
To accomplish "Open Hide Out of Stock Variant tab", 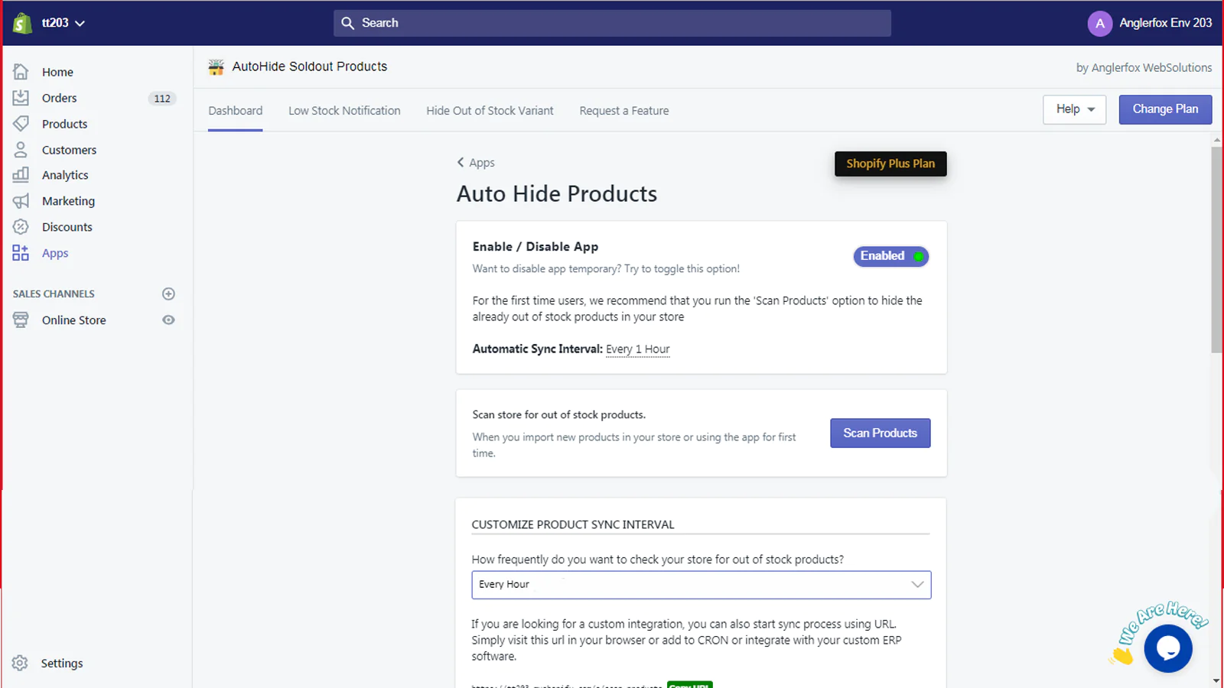I will 490,111.
